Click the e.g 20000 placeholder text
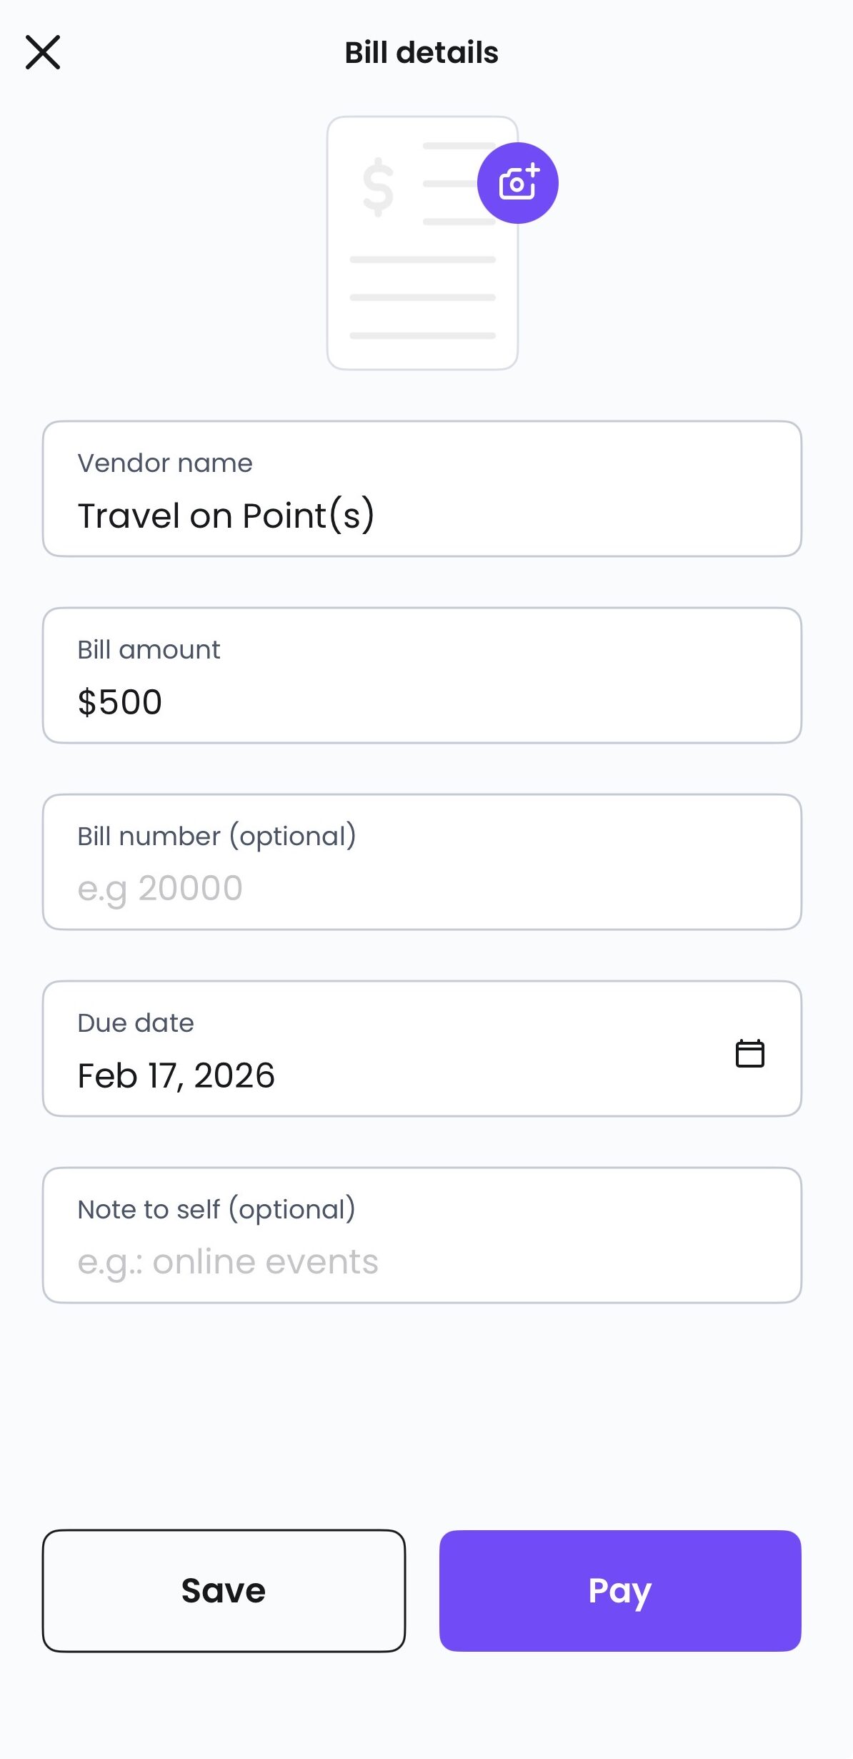853x1759 pixels. (x=160, y=890)
